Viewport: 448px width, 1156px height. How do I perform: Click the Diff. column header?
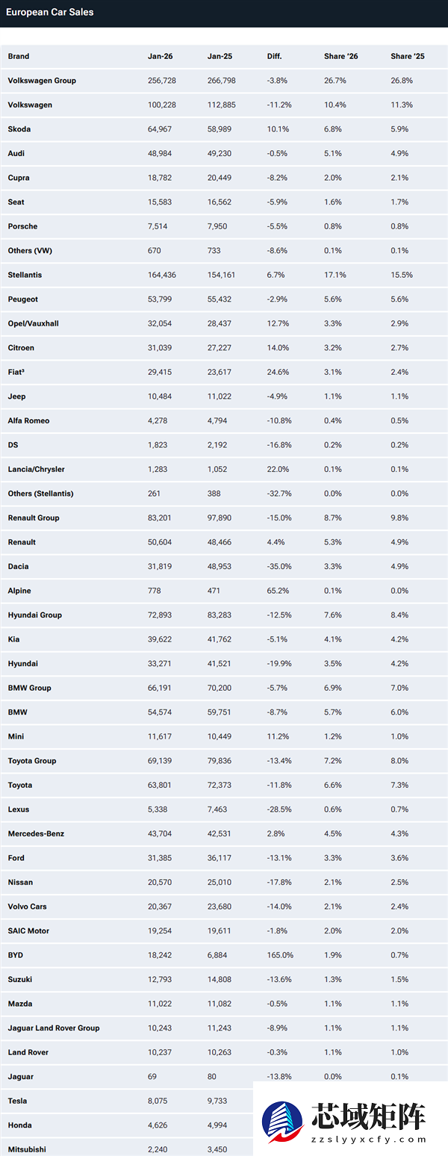275,56
